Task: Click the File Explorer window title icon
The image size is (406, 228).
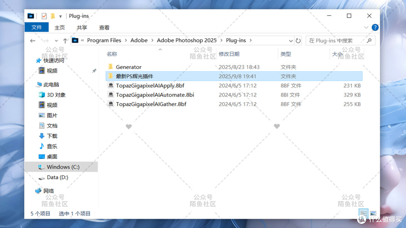Action: [x=30, y=16]
